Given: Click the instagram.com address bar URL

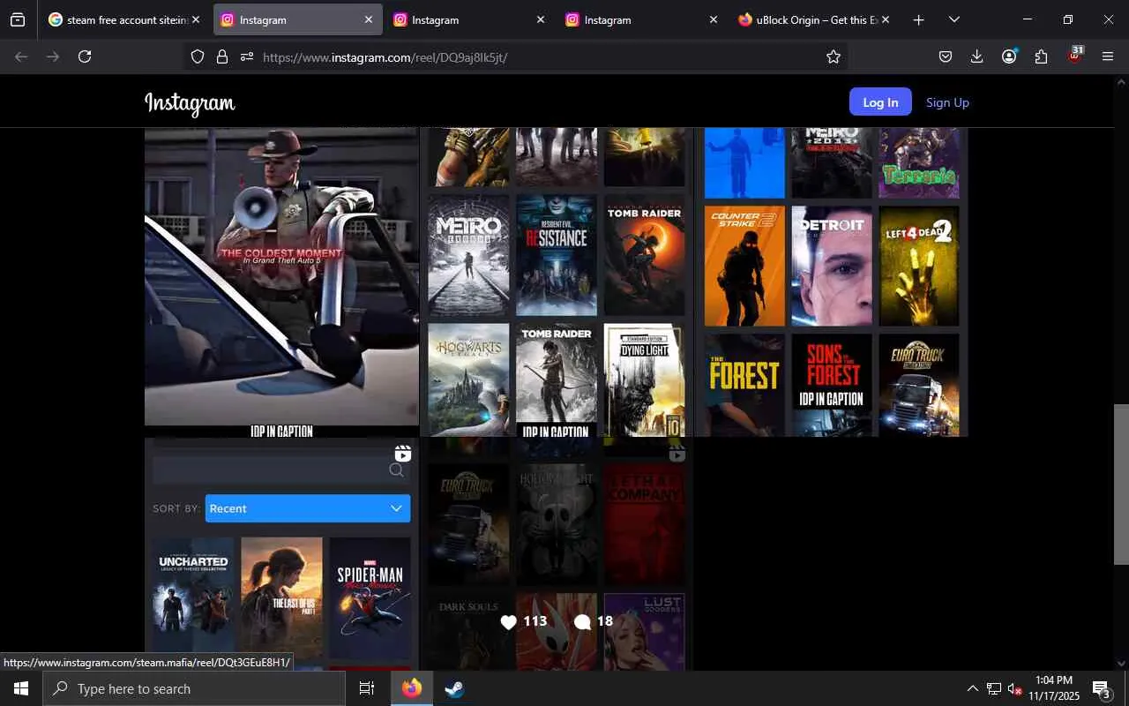Looking at the screenshot, I should (385, 57).
